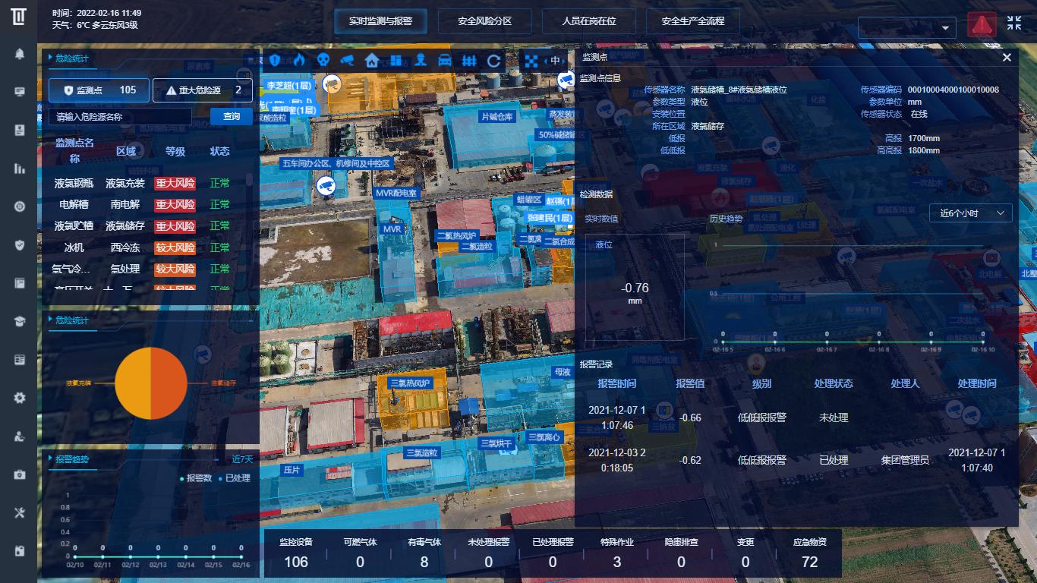Click the skull toxic gas toolbar icon
The image size is (1037, 583).
(323, 61)
